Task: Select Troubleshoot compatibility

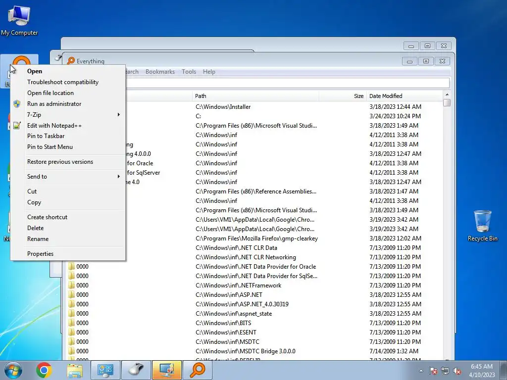Action: tap(68, 82)
